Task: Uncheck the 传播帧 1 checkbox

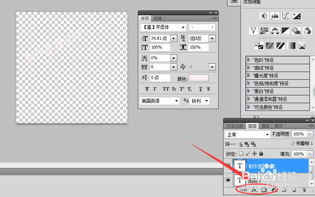Action: tap(293, 144)
